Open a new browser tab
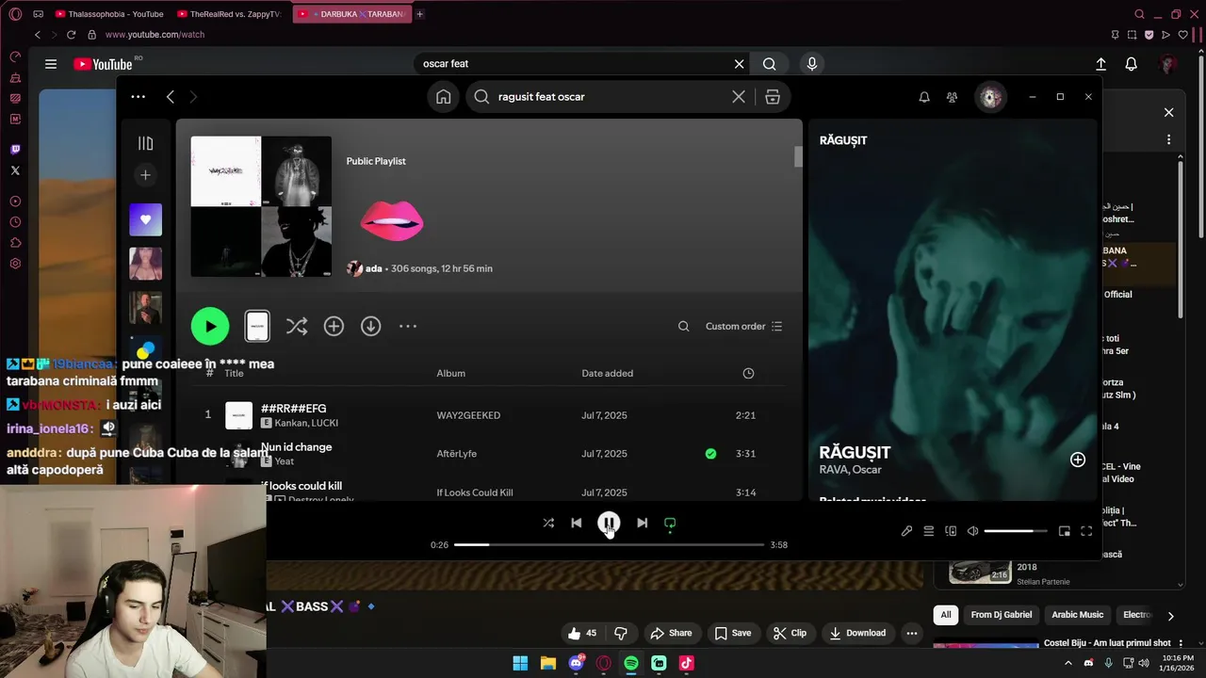The height and width of the screenshot is (678, 1206). click(419, 14)
